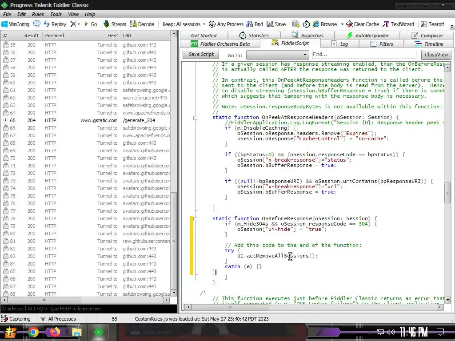Open the Edit menu
The height and width of the screenshot is (341, 455).
click(21, 14)
